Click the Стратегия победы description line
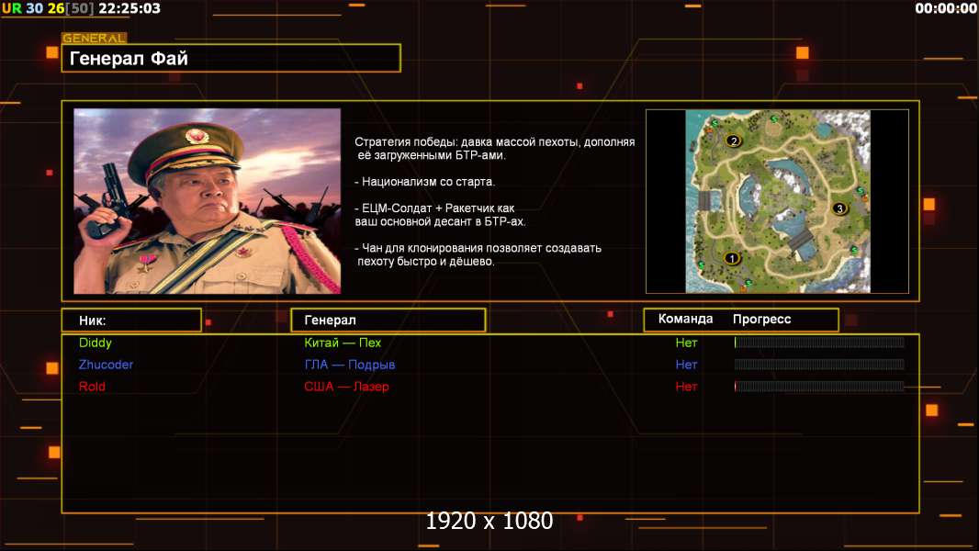Image resolution: width=979 pixels, height=551 pixels. [x=494, y=149]
